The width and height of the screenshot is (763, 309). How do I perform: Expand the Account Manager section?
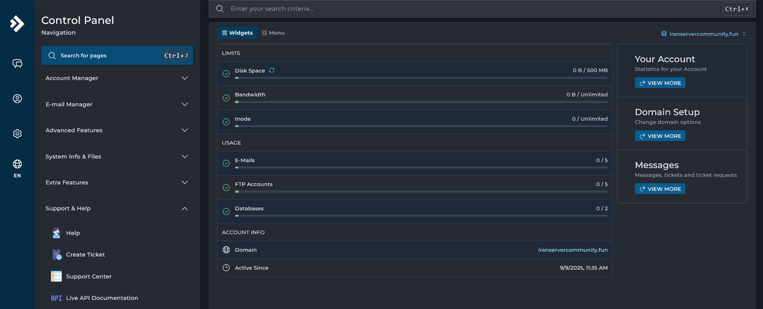[x=117, y=78]
